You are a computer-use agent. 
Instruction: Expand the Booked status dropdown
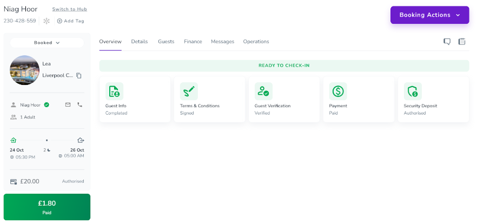(47, 43)
